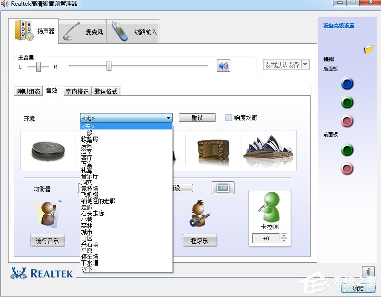Click the 重设 reset button
This screenshot has width=381, height=297.
(x=197, y=118)
